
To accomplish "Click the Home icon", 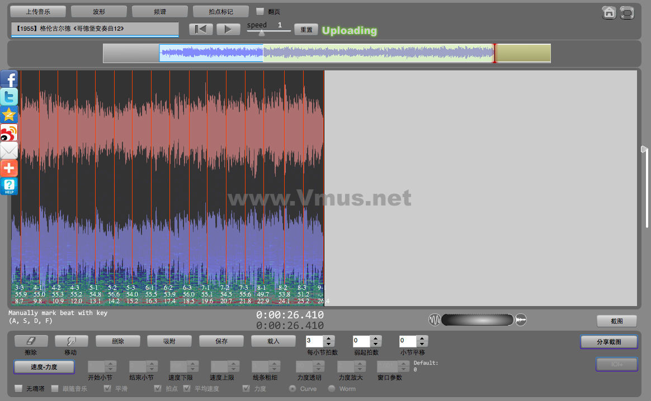I will (609, 12).
